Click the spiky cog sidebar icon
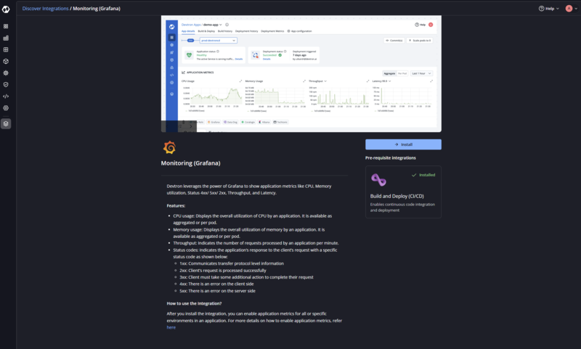Viewport: 581px width, 349px height. [x=6, y=73]
